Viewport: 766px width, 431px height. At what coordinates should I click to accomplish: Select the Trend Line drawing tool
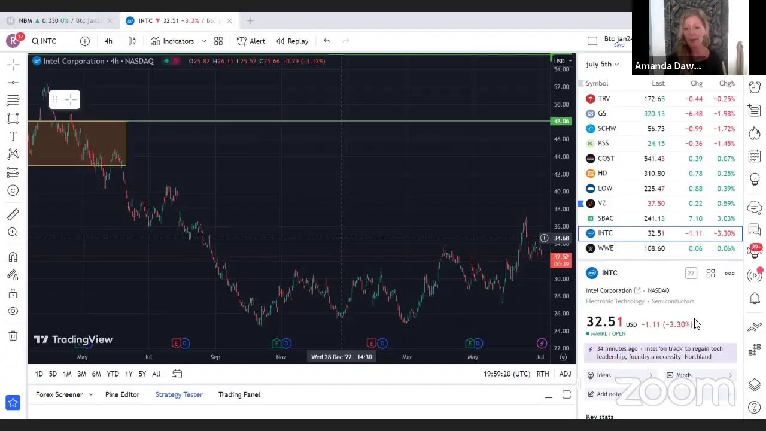click(13, 82)
